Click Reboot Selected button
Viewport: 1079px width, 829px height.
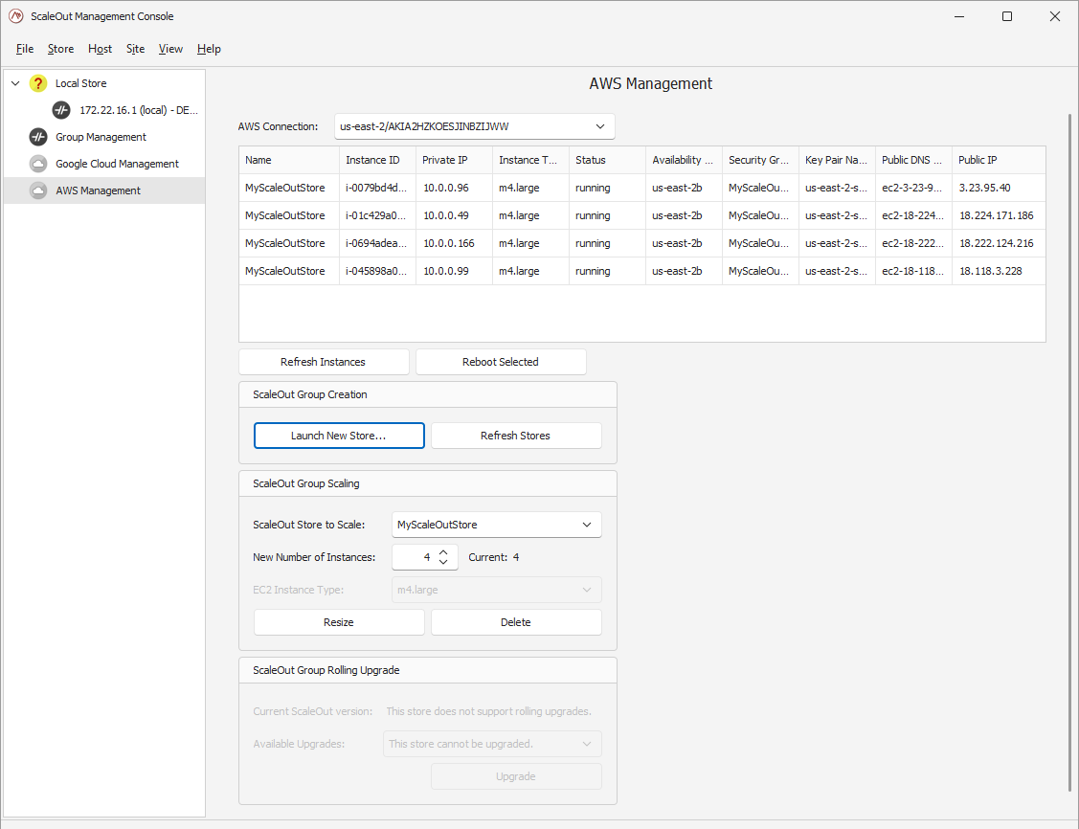pyautogui.click(x=501, y=362)
